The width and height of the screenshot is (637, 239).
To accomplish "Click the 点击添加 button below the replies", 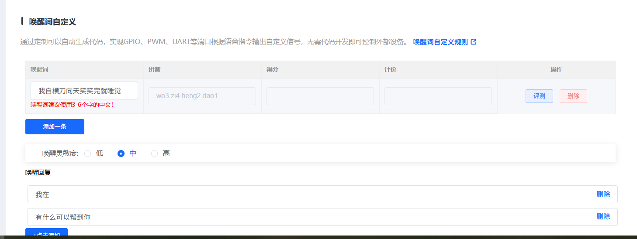I will [46, 234].
